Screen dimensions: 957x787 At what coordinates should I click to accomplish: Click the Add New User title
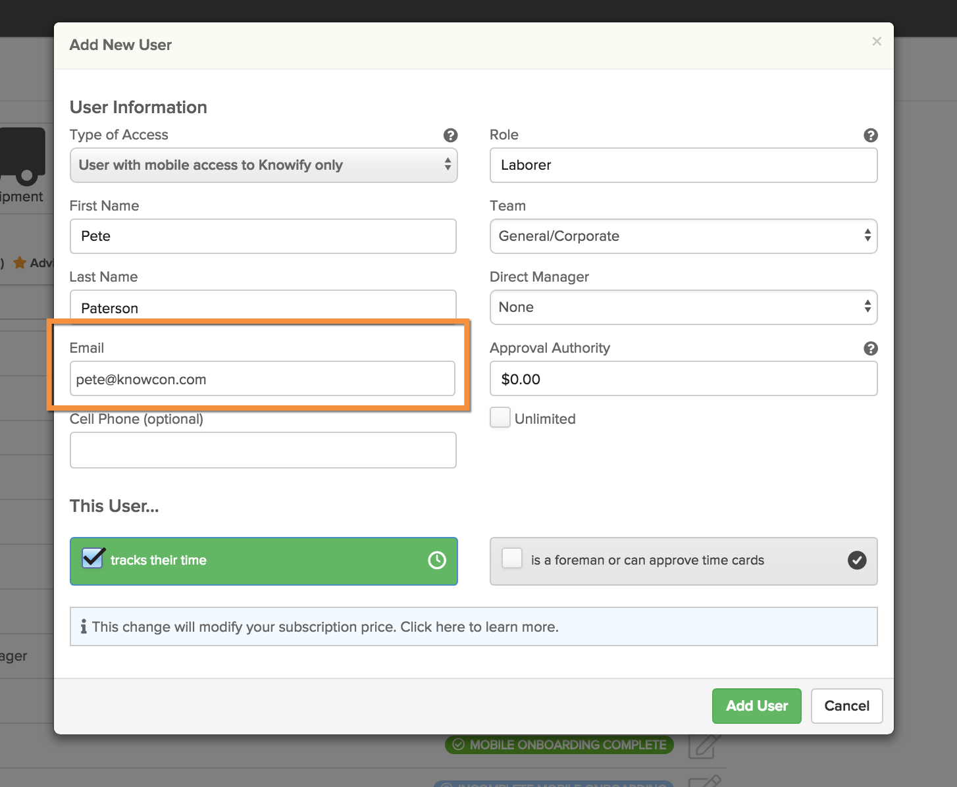(x=120, y=45)
